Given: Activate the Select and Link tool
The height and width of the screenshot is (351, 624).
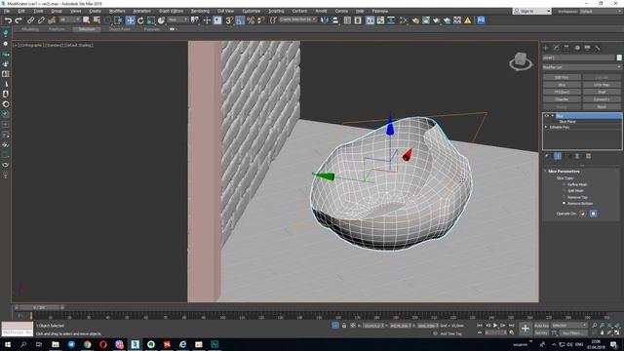Looking at the screenshot, I should pos(30,20).
